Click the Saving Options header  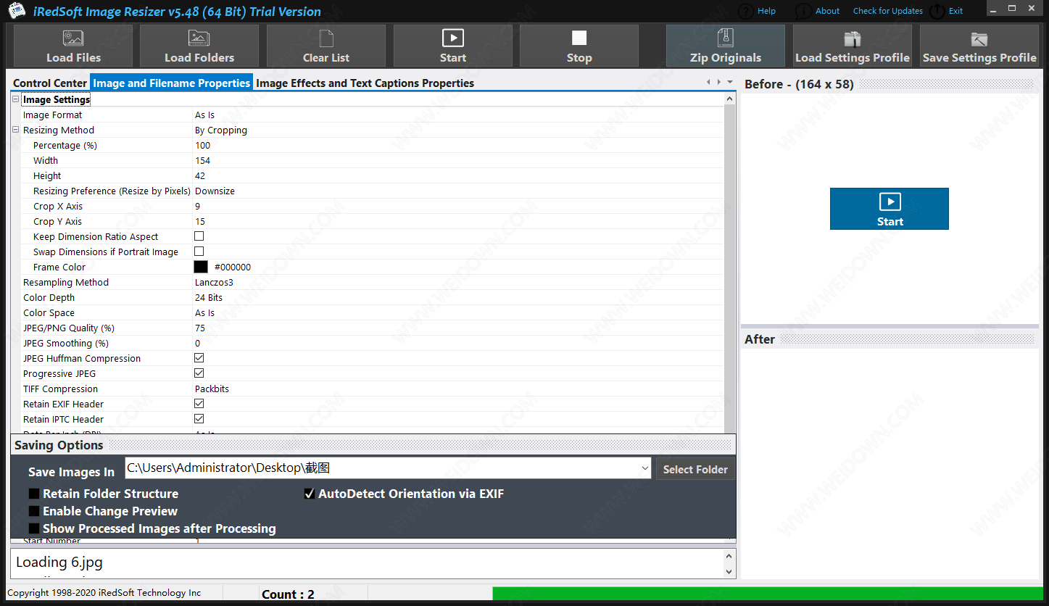click(x=59, y=445)
